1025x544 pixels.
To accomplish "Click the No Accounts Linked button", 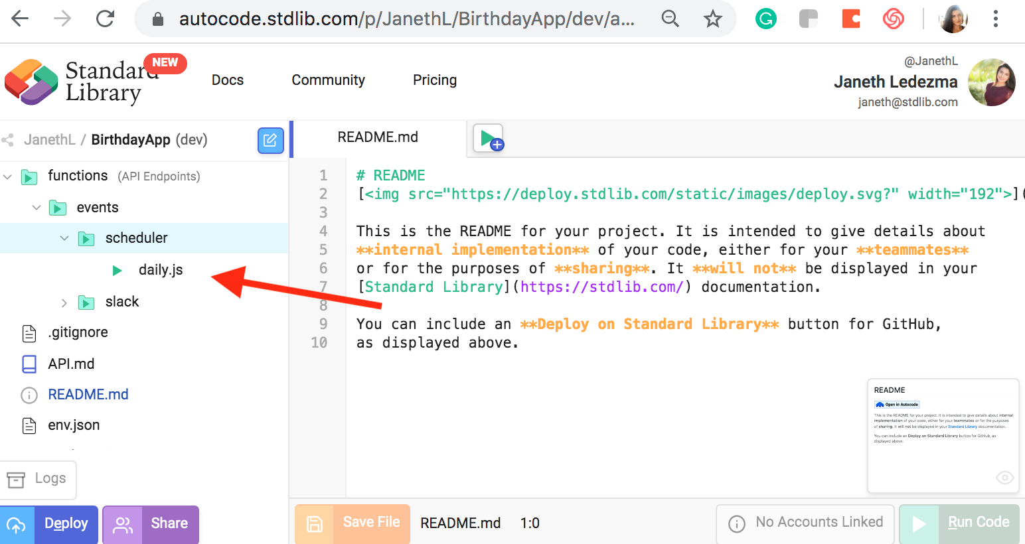I will pos(805,523).
